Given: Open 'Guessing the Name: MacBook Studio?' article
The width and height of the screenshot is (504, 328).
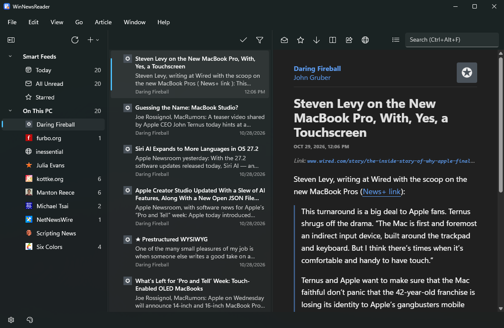Looking at the screenshot, I should click(190, 120).
